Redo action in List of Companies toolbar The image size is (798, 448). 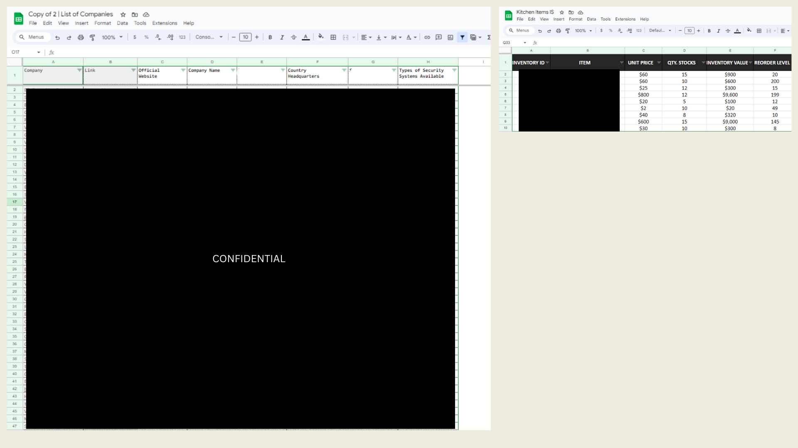69,37
